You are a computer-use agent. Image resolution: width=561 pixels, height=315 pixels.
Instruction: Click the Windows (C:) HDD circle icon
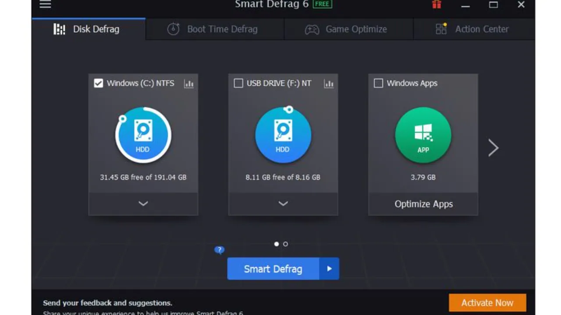click(143, 135)
